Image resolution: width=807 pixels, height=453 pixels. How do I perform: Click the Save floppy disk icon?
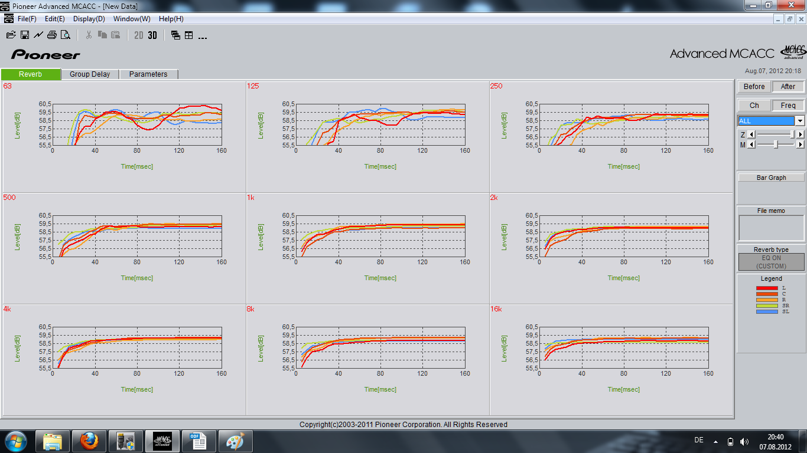coord(25,35)
